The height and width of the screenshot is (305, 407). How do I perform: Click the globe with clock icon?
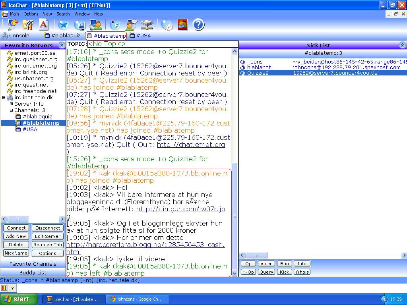pos(167,25)
